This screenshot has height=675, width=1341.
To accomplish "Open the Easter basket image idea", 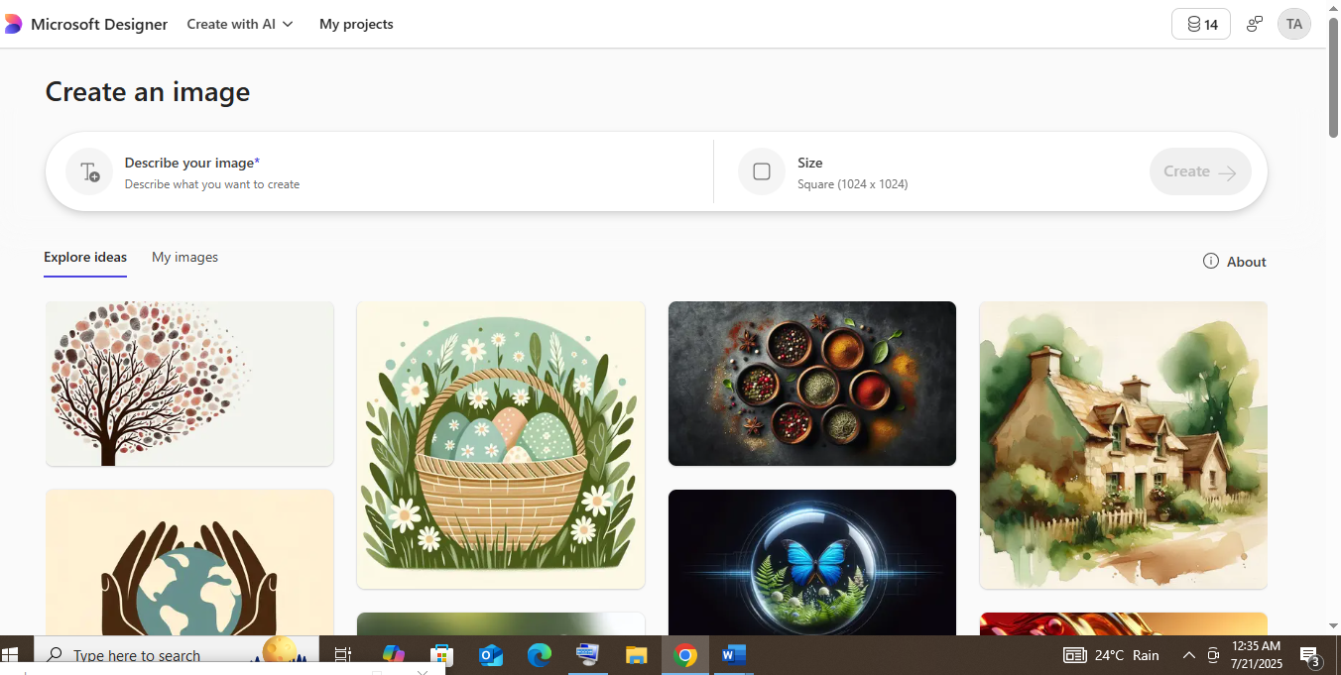I will coord(500,444).
